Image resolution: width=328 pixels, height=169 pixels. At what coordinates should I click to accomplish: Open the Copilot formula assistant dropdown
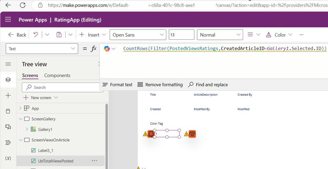coord(110,49)
